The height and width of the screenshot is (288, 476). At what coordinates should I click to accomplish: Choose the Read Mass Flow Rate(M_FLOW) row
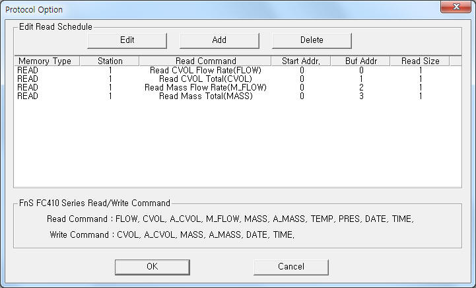pyautogui.click(x=205, y=87)
